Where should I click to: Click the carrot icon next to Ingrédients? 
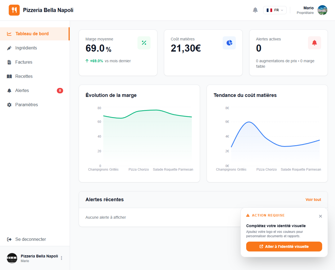9,48
